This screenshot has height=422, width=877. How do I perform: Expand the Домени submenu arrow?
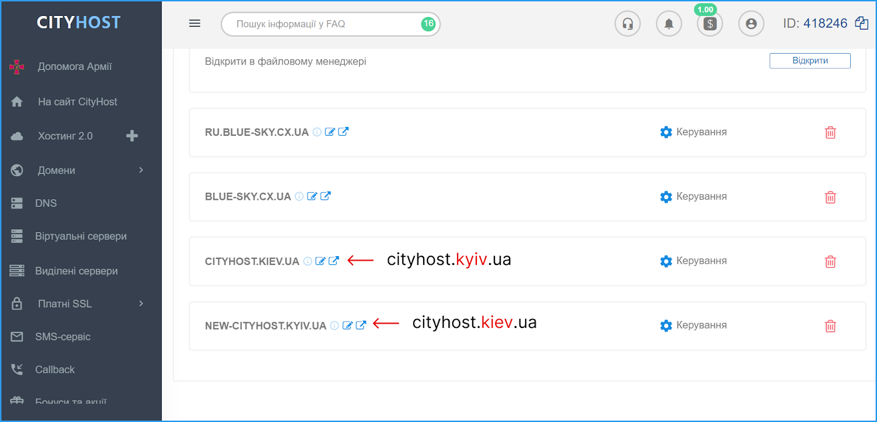click(141, 170)
